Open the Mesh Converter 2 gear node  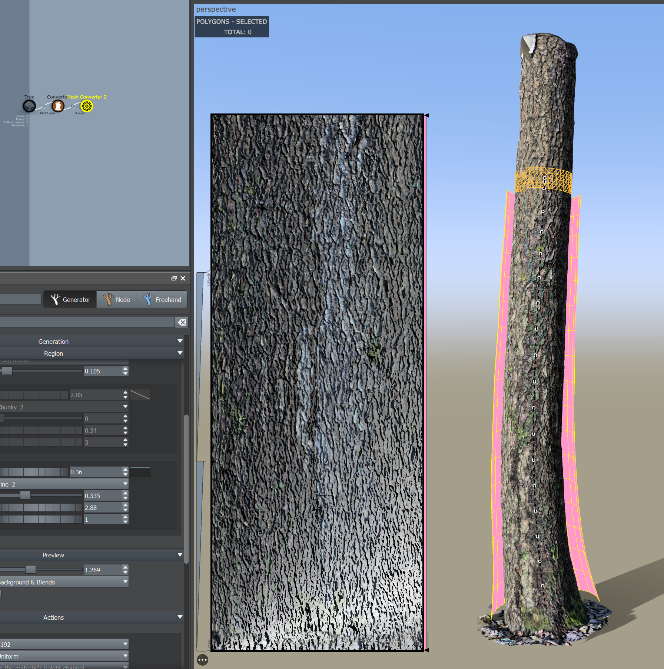(x=86, y=106)
